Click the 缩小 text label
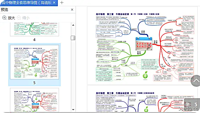 click(26, 18)
